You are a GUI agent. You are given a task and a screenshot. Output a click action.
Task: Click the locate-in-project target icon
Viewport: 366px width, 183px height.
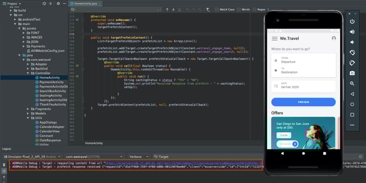44,3
